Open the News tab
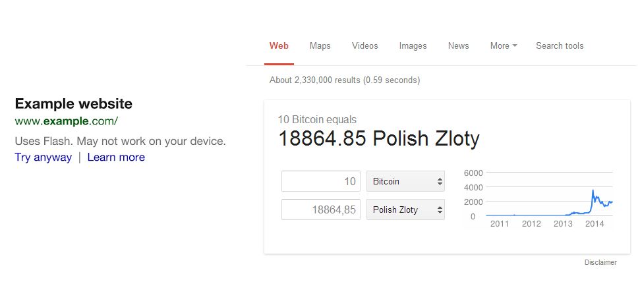The height and width of the screenshot is (305, 640). pyautogui.click(x=458, y=46)
